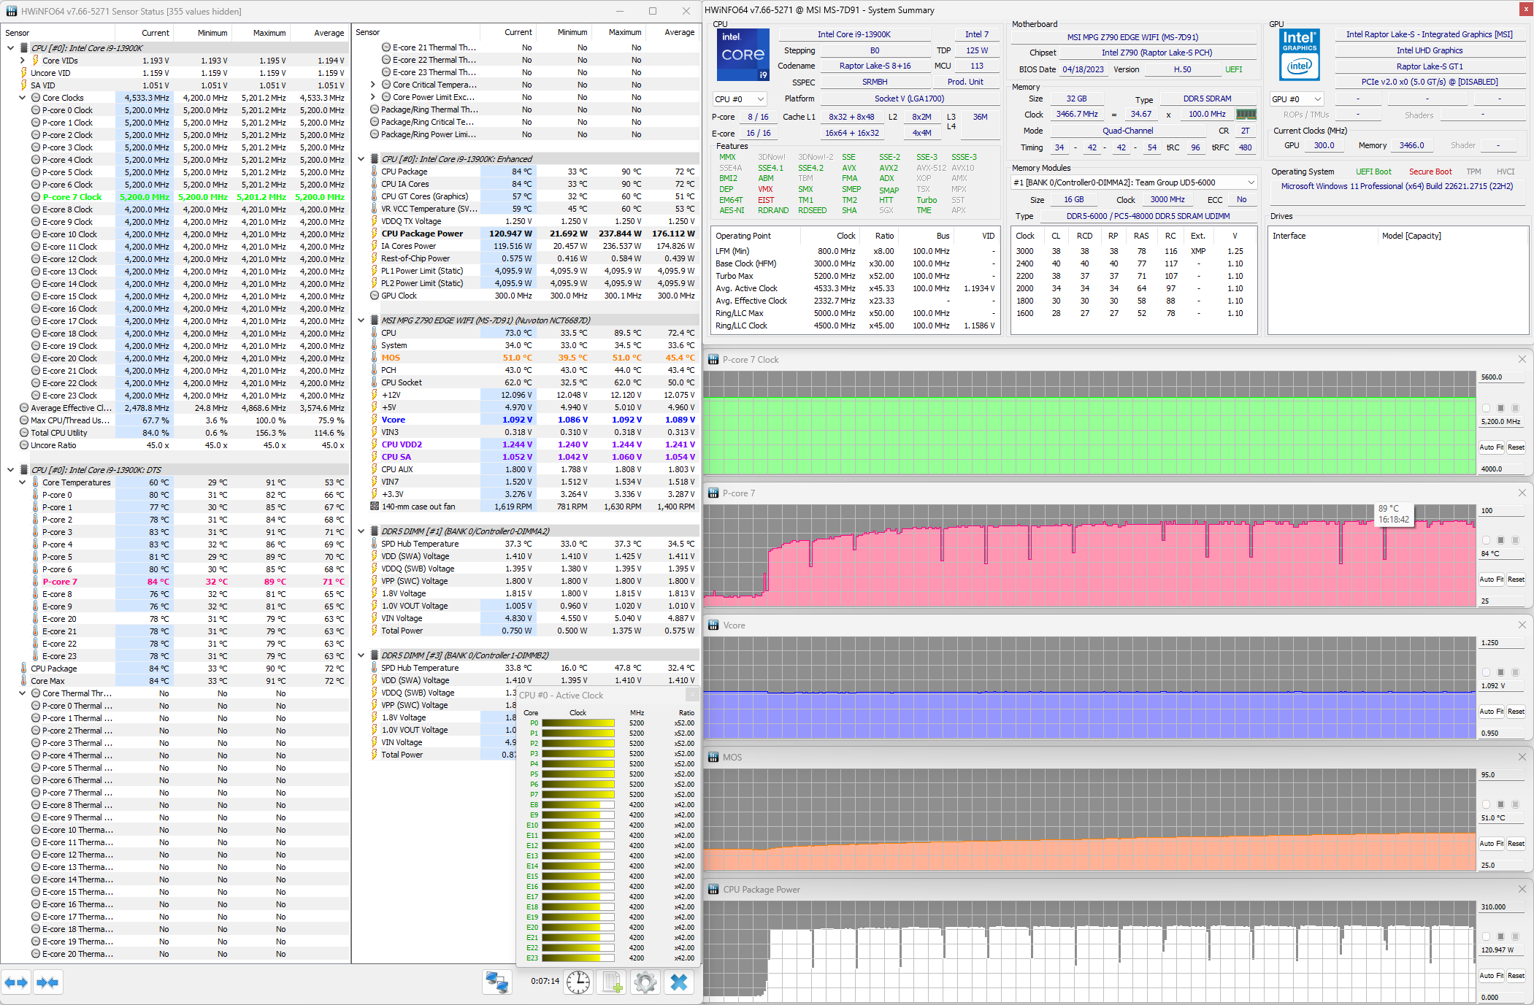Open sensor settings gear icon
1534x1005 pixels.
coord(645,982)
